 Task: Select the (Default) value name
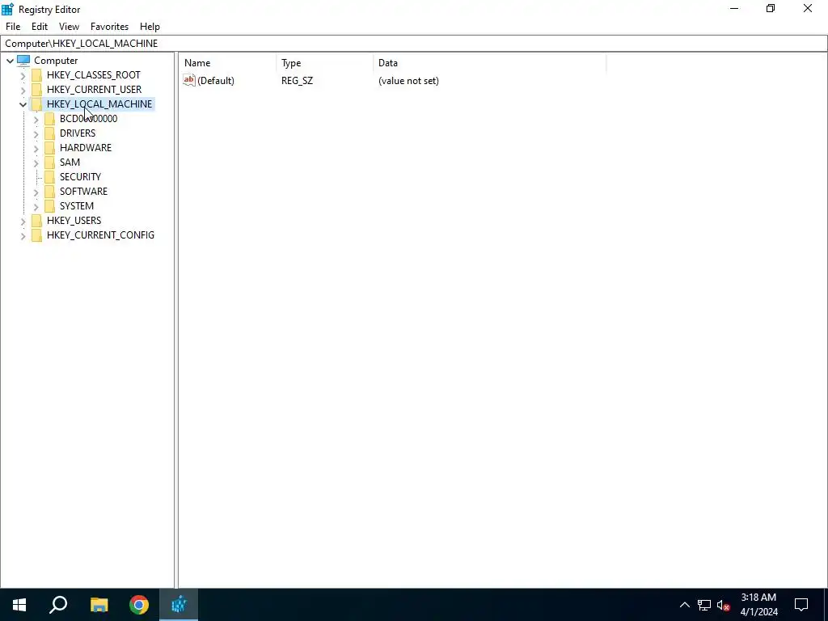[x=215, y=81]
